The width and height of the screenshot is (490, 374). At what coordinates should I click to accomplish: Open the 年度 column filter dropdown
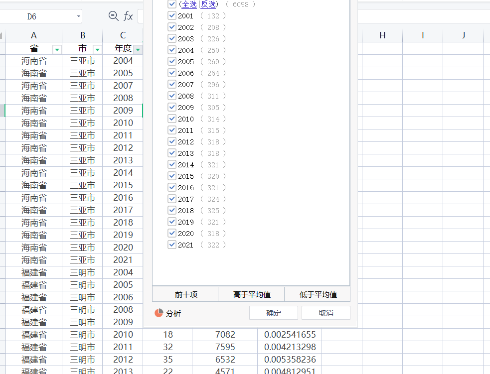[138, 50]
